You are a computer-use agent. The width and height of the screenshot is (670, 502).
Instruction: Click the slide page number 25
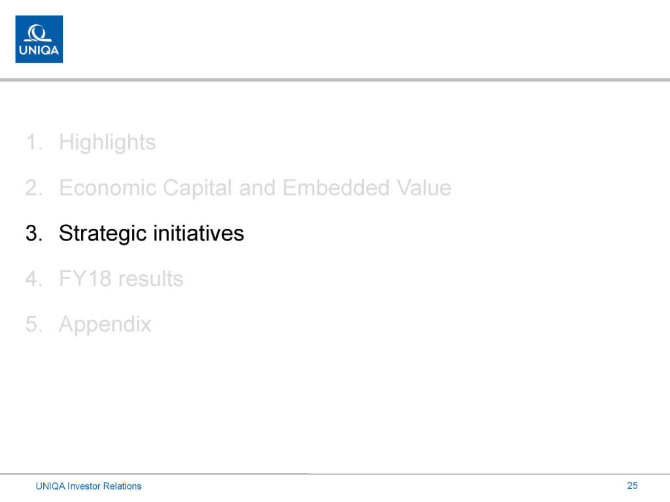pyautogui.click(x=632, y=486)
